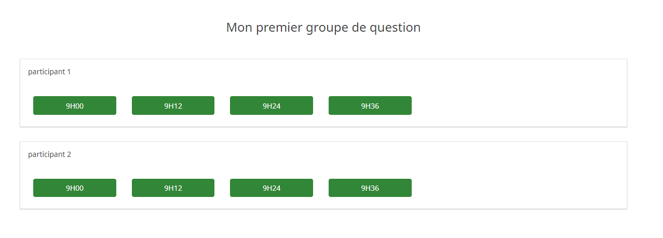Select 9H00 slot for participant 1
Viewport: 663px width, 238px height.
click(x=75, y=105)
